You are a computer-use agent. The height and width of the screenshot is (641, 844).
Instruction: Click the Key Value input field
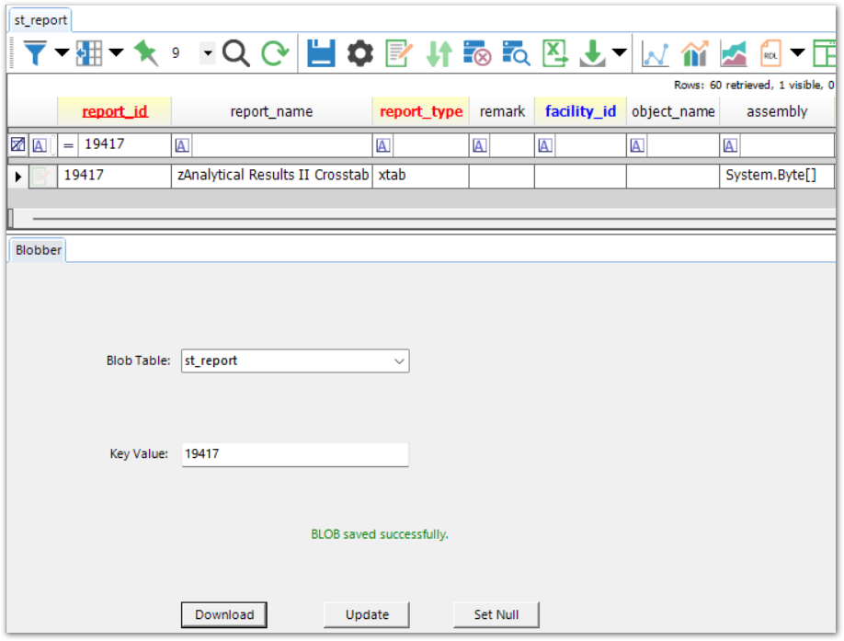294,453
